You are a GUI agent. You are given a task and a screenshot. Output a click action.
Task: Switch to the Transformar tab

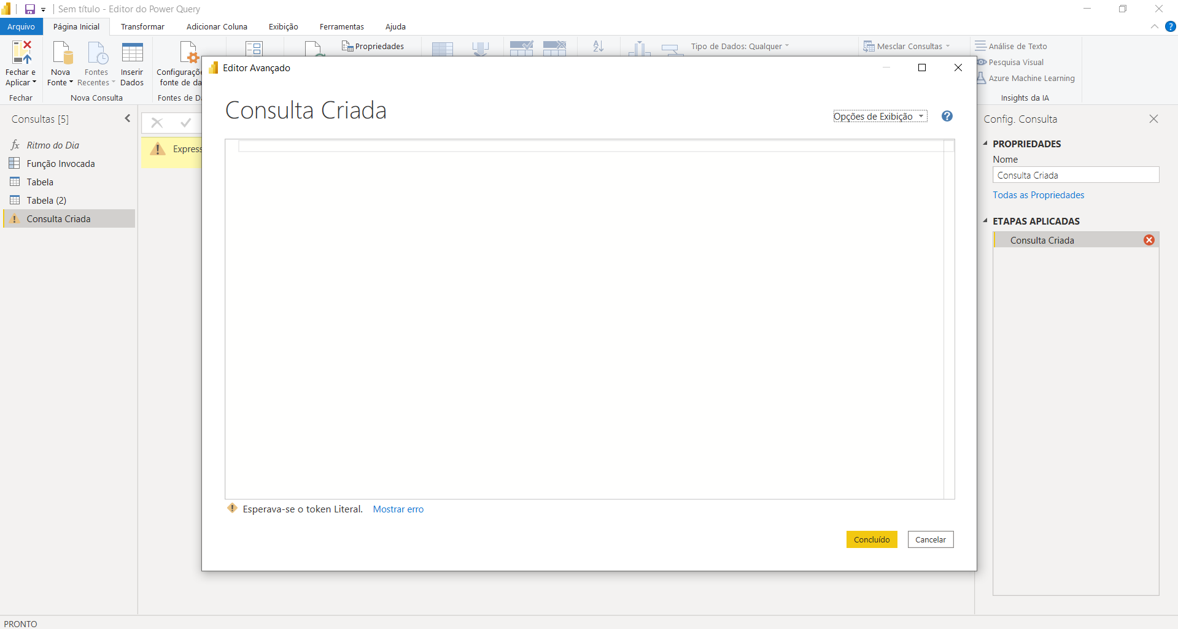(142, 26)
